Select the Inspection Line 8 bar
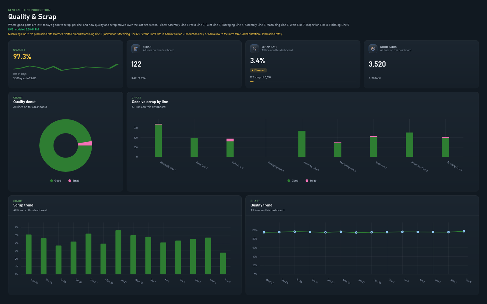 click(409, 145)
